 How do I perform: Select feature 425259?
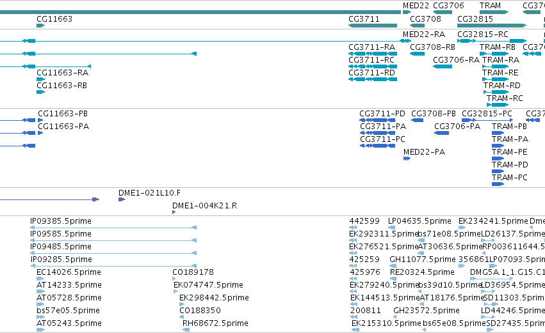pyautogui.click(x=364, y=259)
